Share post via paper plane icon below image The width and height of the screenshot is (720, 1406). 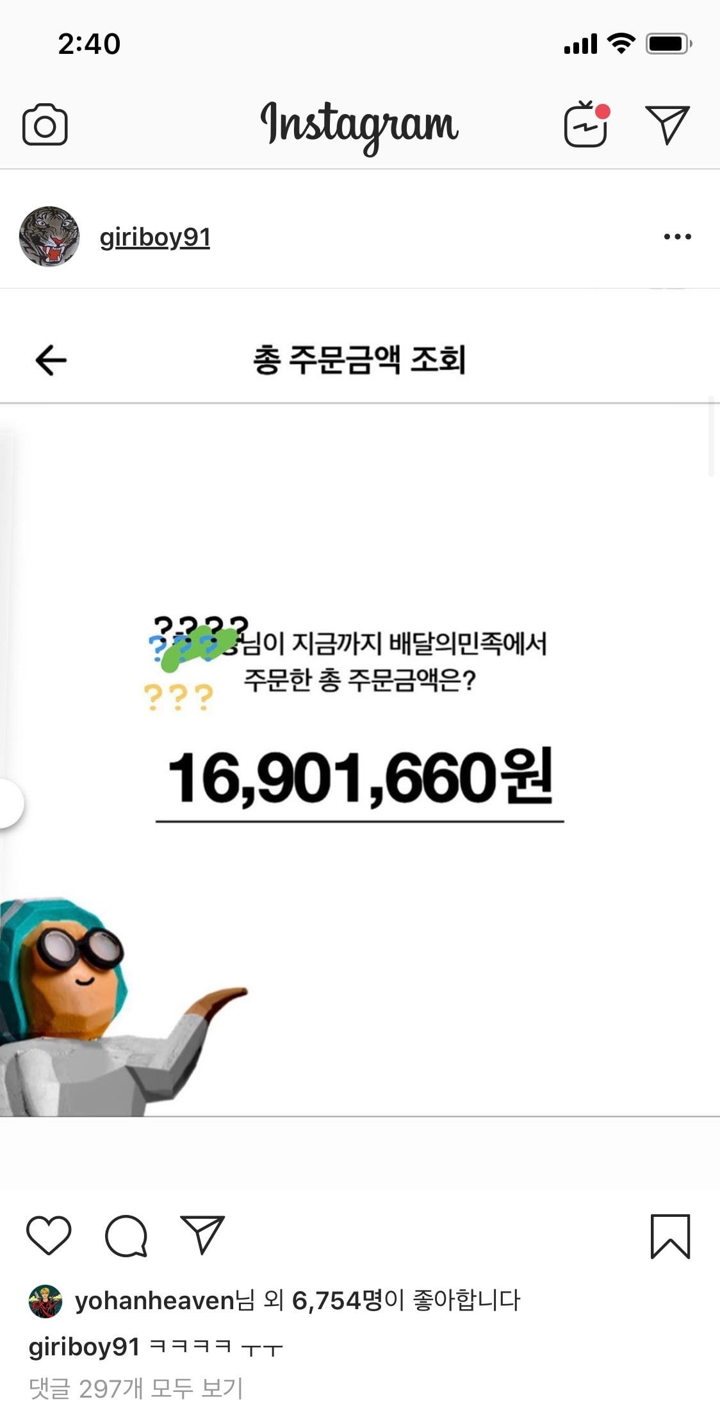click(x=202, y=1234)
